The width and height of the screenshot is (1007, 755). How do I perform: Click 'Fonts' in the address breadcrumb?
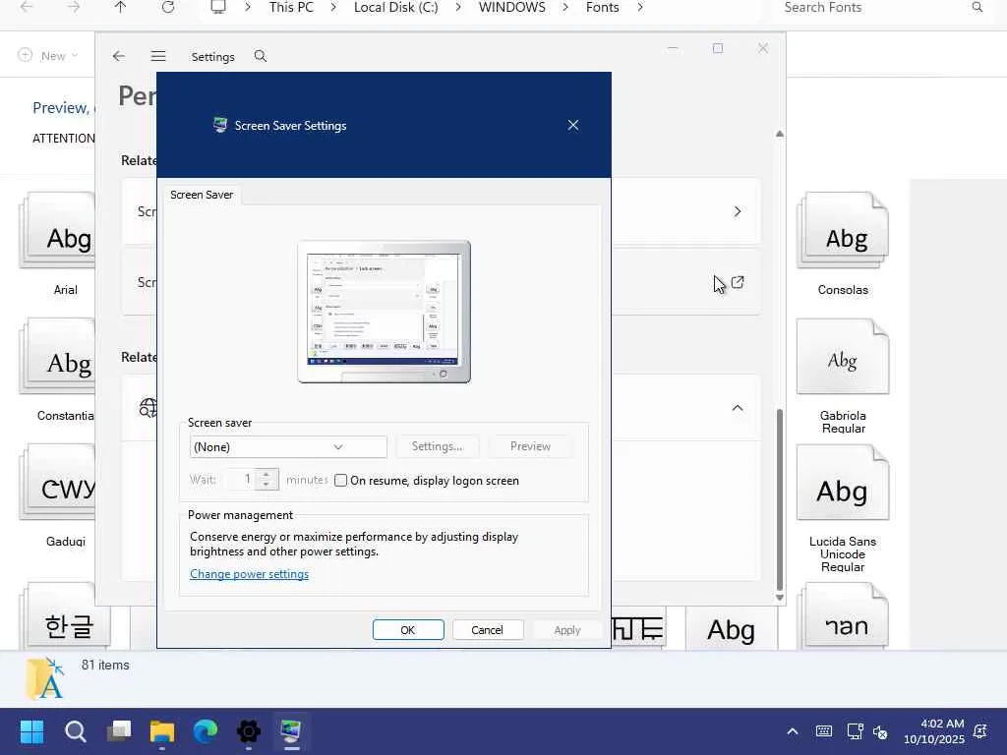pyautogui.click(x=603, y=8)
